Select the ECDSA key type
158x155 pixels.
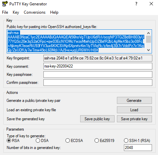67,141
